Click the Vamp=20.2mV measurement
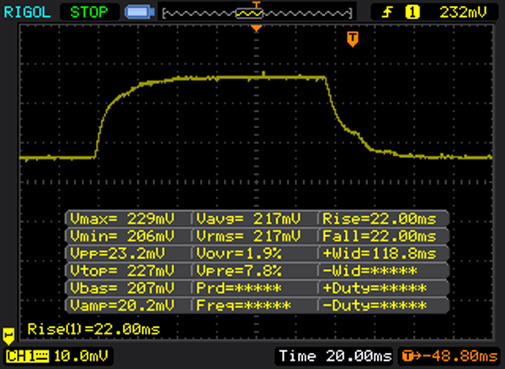This screenshot has height=369, width=505. 122,305
